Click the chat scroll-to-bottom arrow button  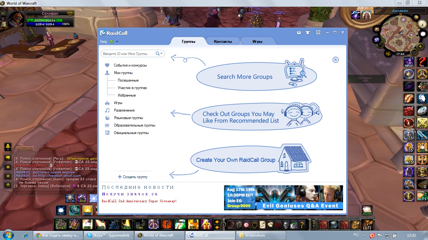pos(8,185)
